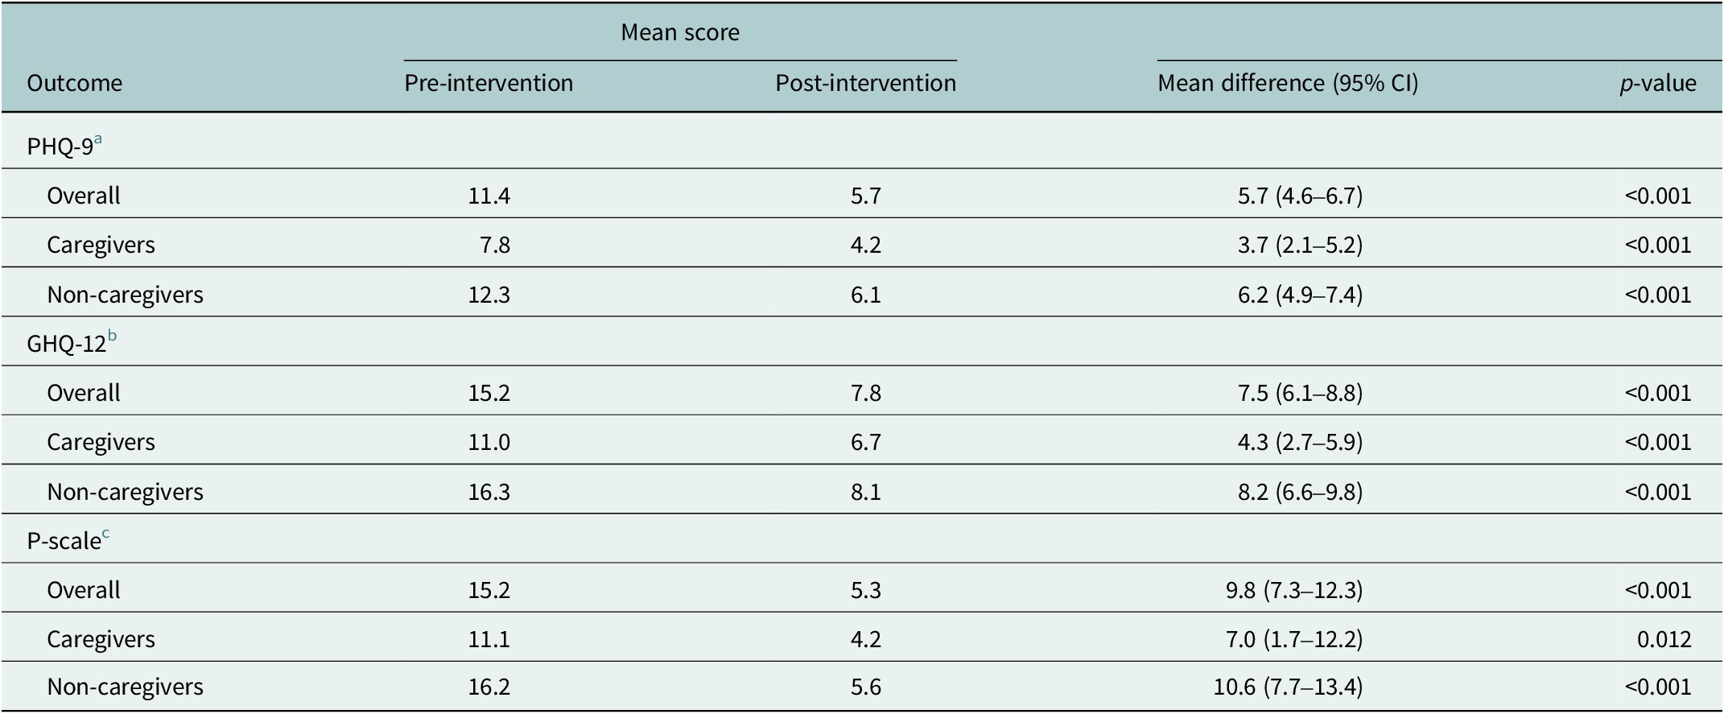
Task: Click the PHQ-9 section label
Action: tap(60, 147)
